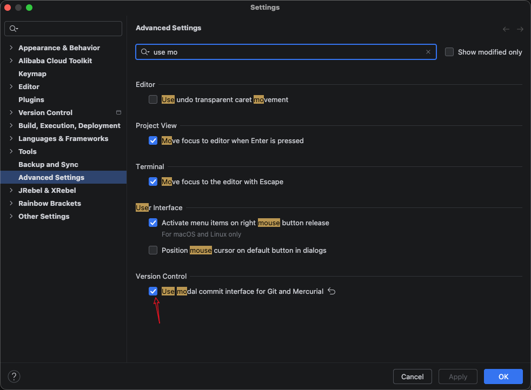Enable Show modified only checkbox
The height and width of the screenshot is (390, 531).
[x=449, y=52]
